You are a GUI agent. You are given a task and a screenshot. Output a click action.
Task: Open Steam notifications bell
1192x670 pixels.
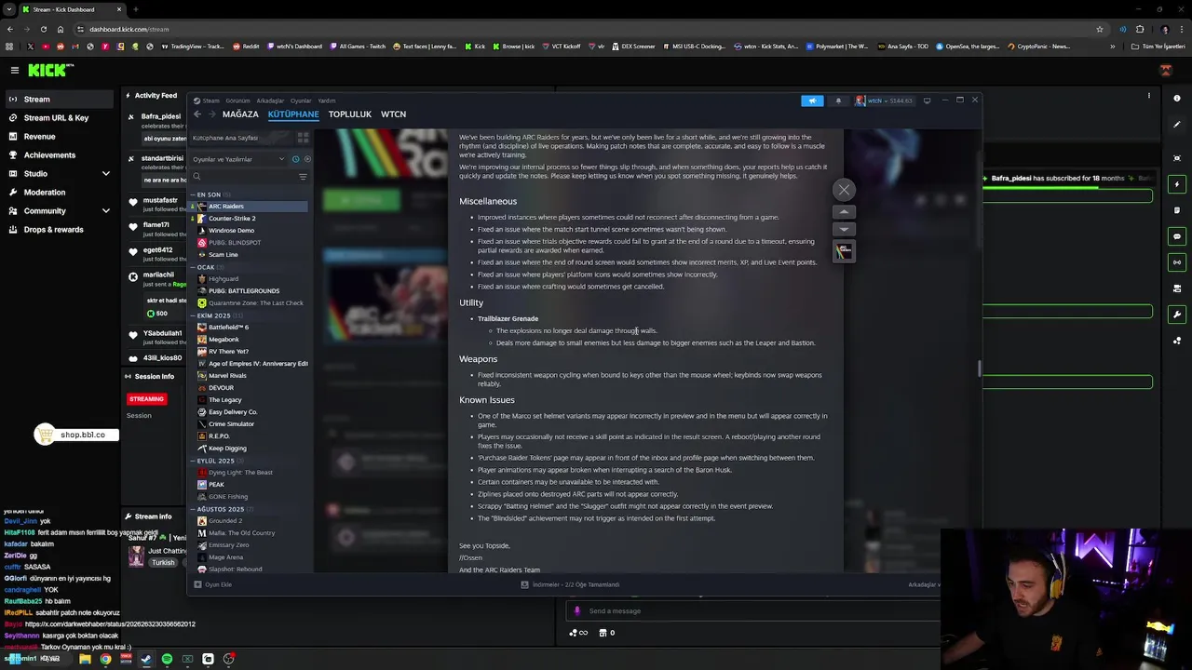point(838,100)
